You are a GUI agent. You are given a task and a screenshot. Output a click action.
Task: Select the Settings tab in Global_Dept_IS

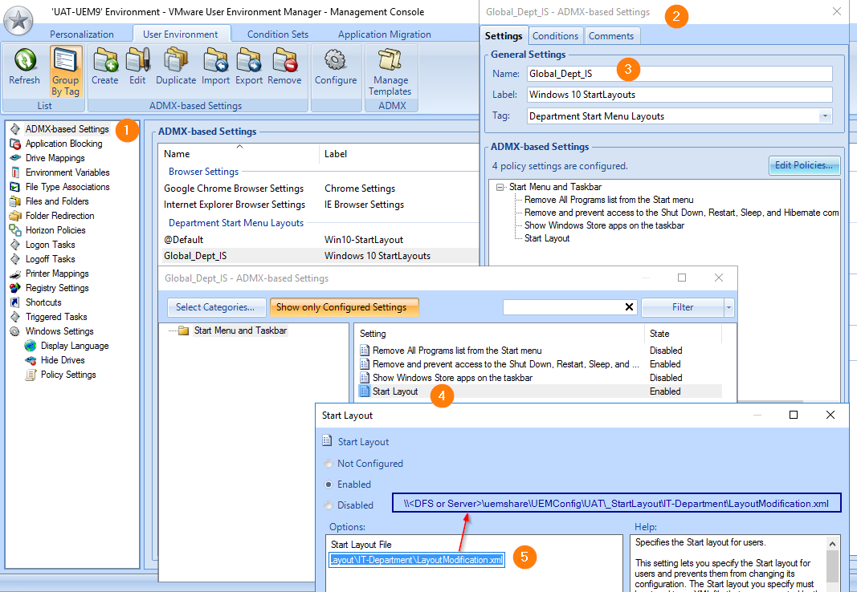pos(504,36)
